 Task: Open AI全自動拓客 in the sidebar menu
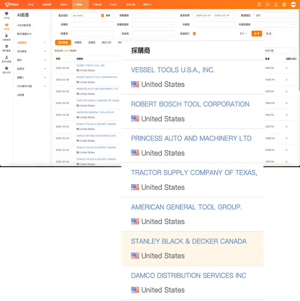click(24, 25)
